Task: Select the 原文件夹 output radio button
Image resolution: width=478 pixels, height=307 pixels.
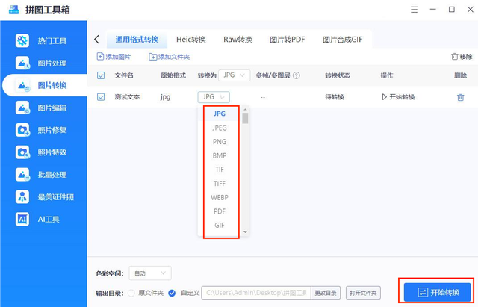Action: tap(131, 293)
